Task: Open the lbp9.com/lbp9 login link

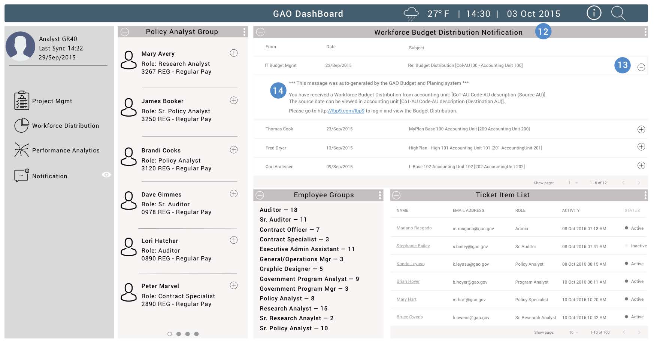Action: 346,111
